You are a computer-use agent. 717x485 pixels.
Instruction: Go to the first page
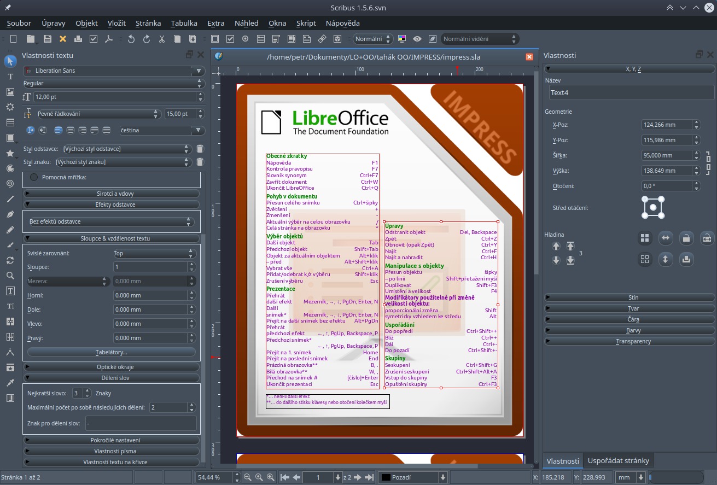285,477
